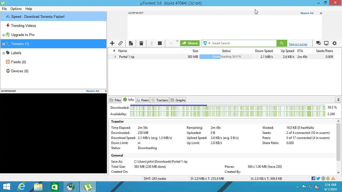Click the Availability pieces bar in Info
This screenshot has width=342, height=192.
[x=228, y=114]
